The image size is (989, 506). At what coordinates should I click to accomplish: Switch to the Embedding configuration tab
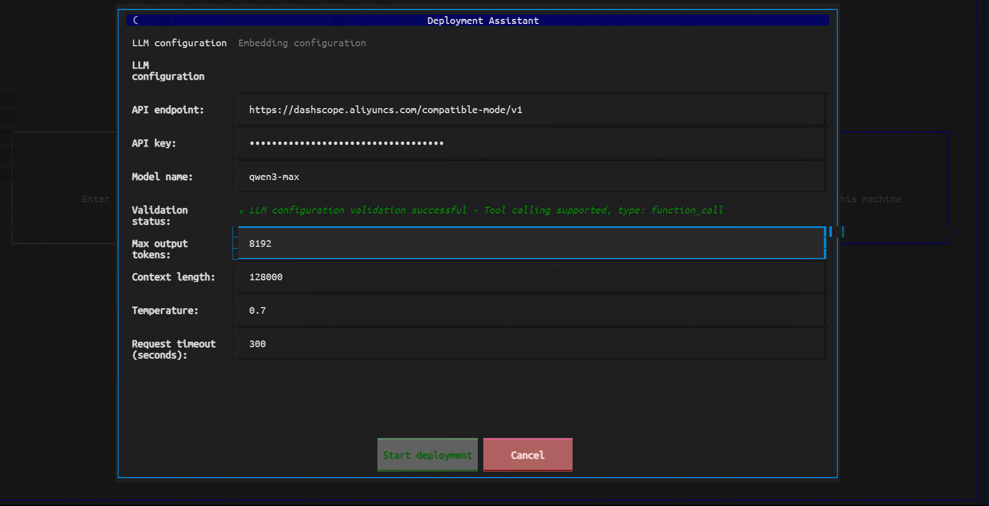302,43
